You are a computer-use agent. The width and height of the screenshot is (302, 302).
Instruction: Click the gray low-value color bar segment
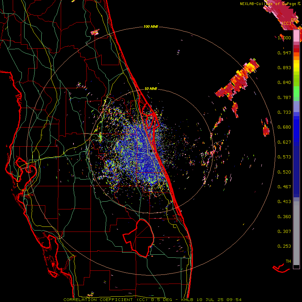(296, 233)
